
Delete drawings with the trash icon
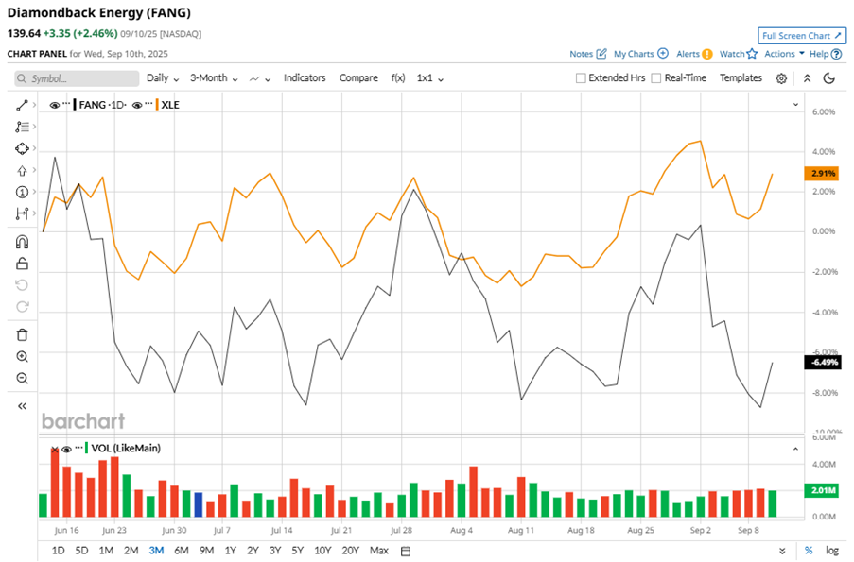(22, 335)
